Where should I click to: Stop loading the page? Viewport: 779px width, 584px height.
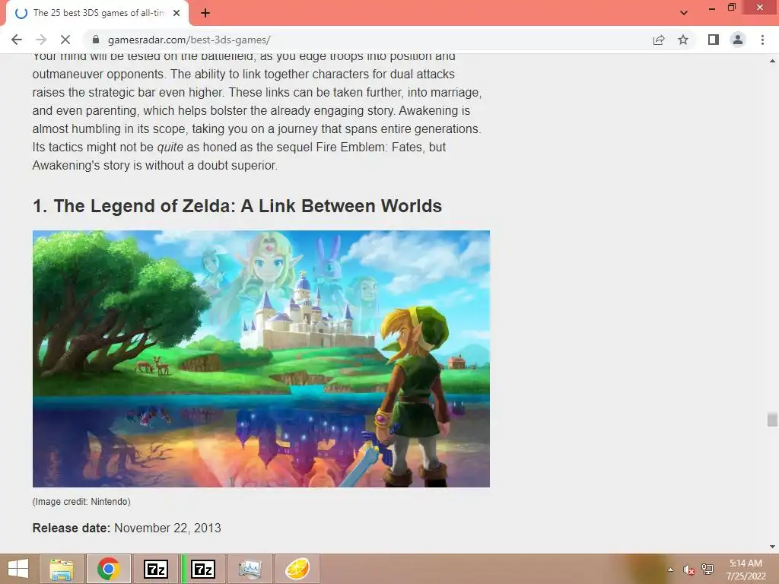[65, 40]
